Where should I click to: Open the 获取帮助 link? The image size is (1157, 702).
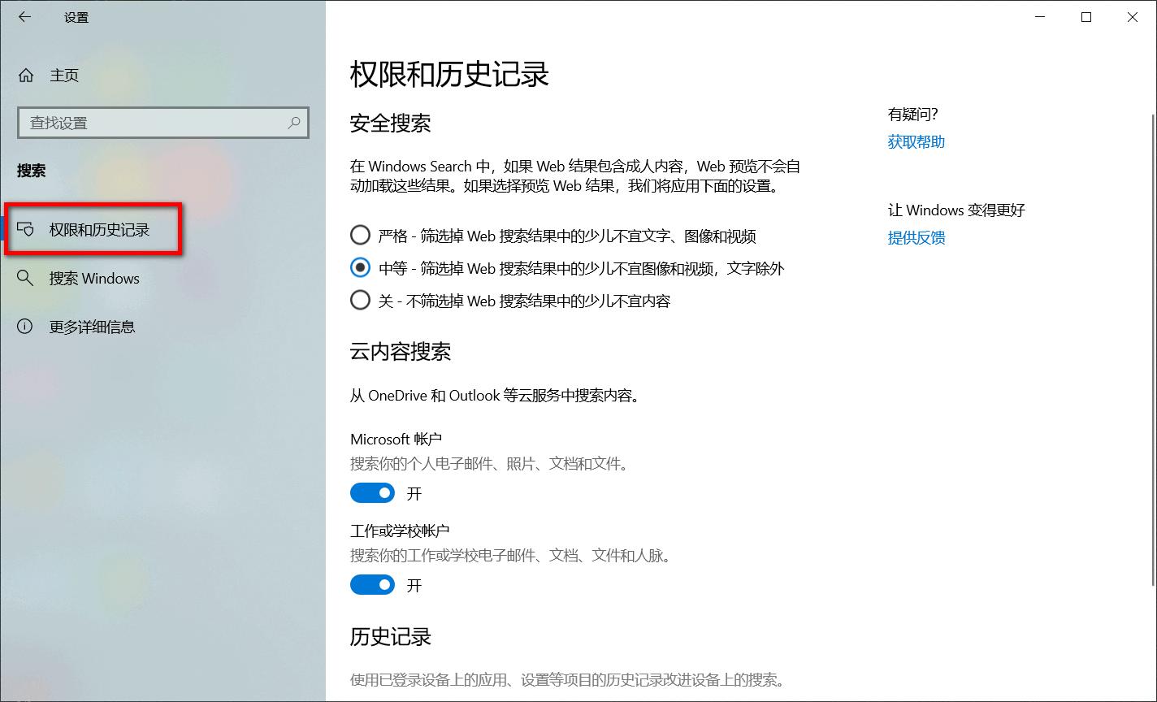[916, 141]
